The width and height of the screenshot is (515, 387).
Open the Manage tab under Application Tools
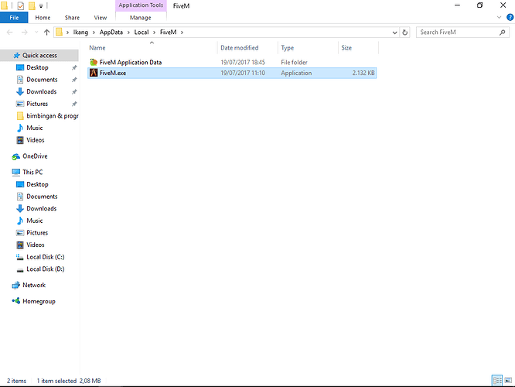[x=141, y=18]
